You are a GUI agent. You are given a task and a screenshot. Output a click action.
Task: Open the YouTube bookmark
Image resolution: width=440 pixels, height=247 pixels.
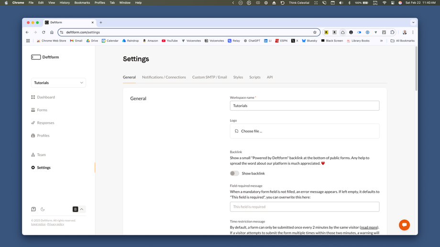170,41
